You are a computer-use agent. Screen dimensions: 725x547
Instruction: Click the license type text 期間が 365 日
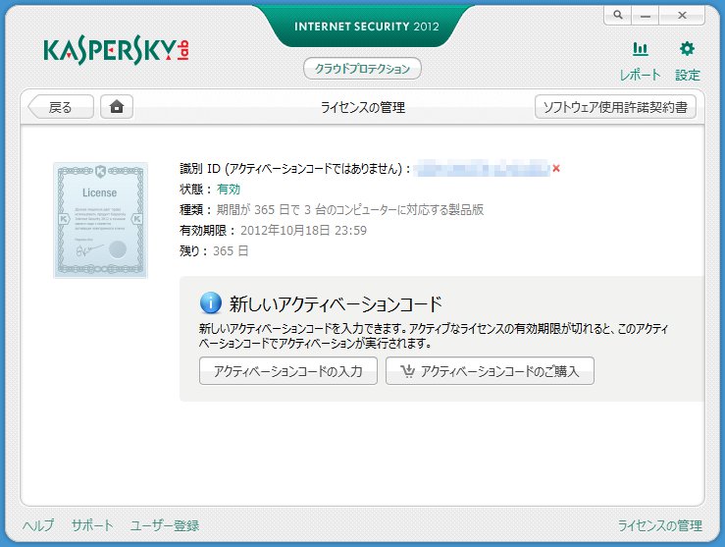[x=350, y=209]
